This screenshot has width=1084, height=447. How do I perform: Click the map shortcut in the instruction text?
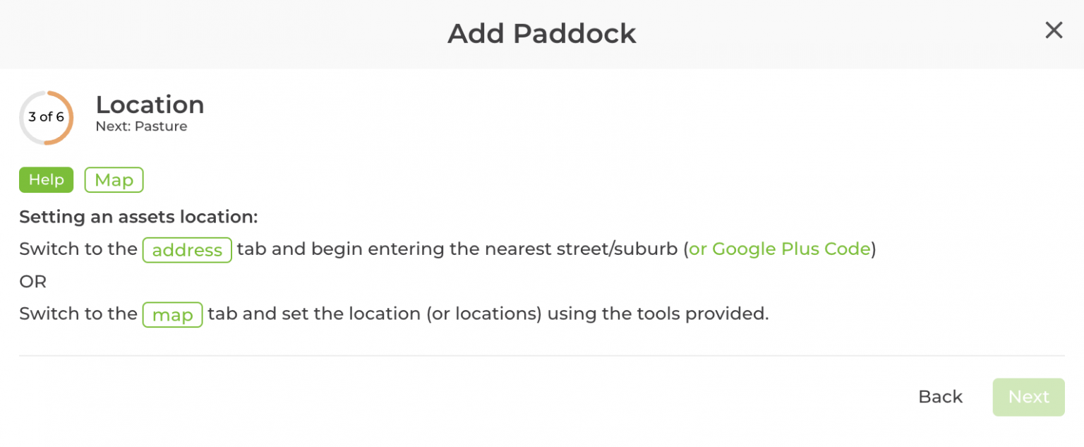point(172,315)
